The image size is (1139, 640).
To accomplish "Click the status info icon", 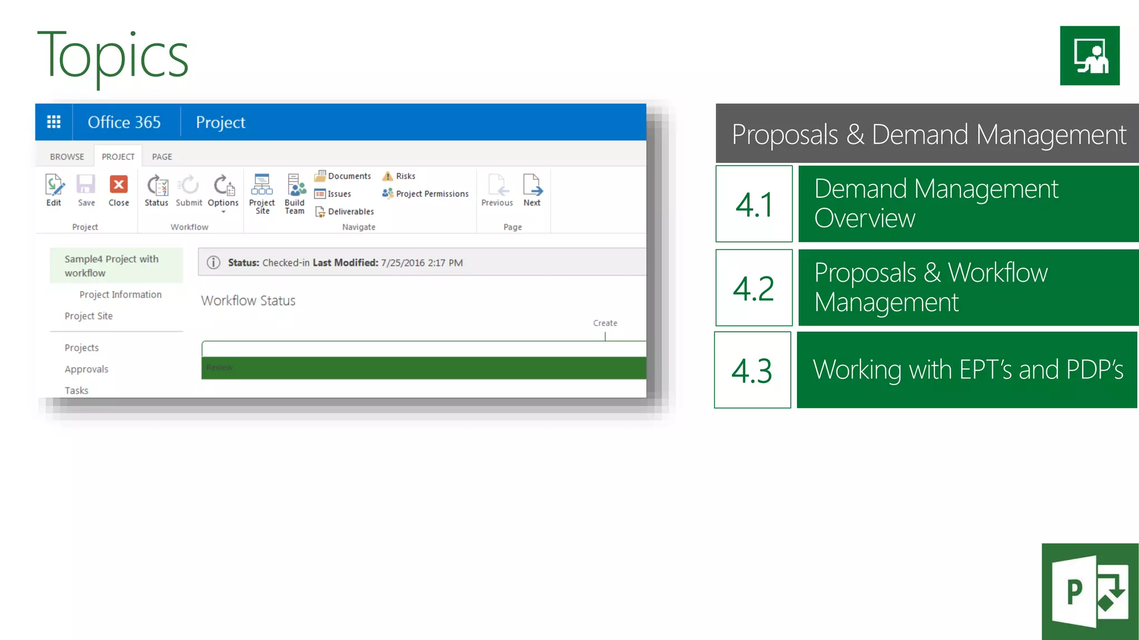I will (214, 262).
